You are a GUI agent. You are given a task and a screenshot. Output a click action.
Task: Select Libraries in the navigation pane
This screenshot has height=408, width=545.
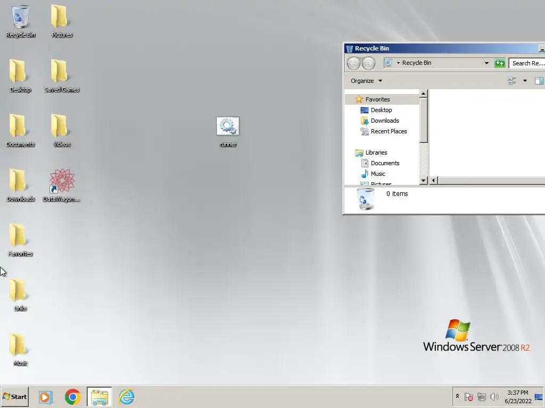coord(376,152)
